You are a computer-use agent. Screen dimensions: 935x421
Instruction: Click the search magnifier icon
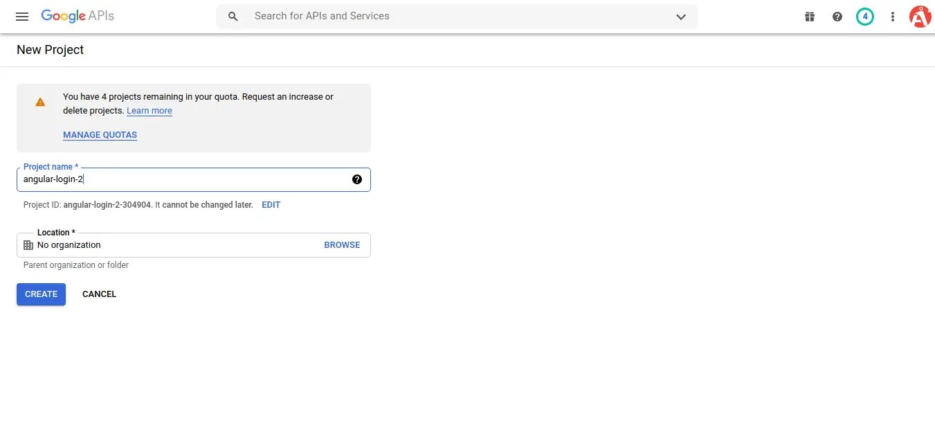click(233, 17)
